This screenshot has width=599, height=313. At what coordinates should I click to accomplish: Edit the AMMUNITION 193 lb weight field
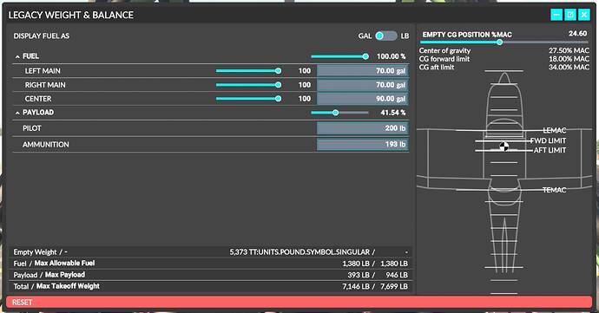[x=363, y=144]
